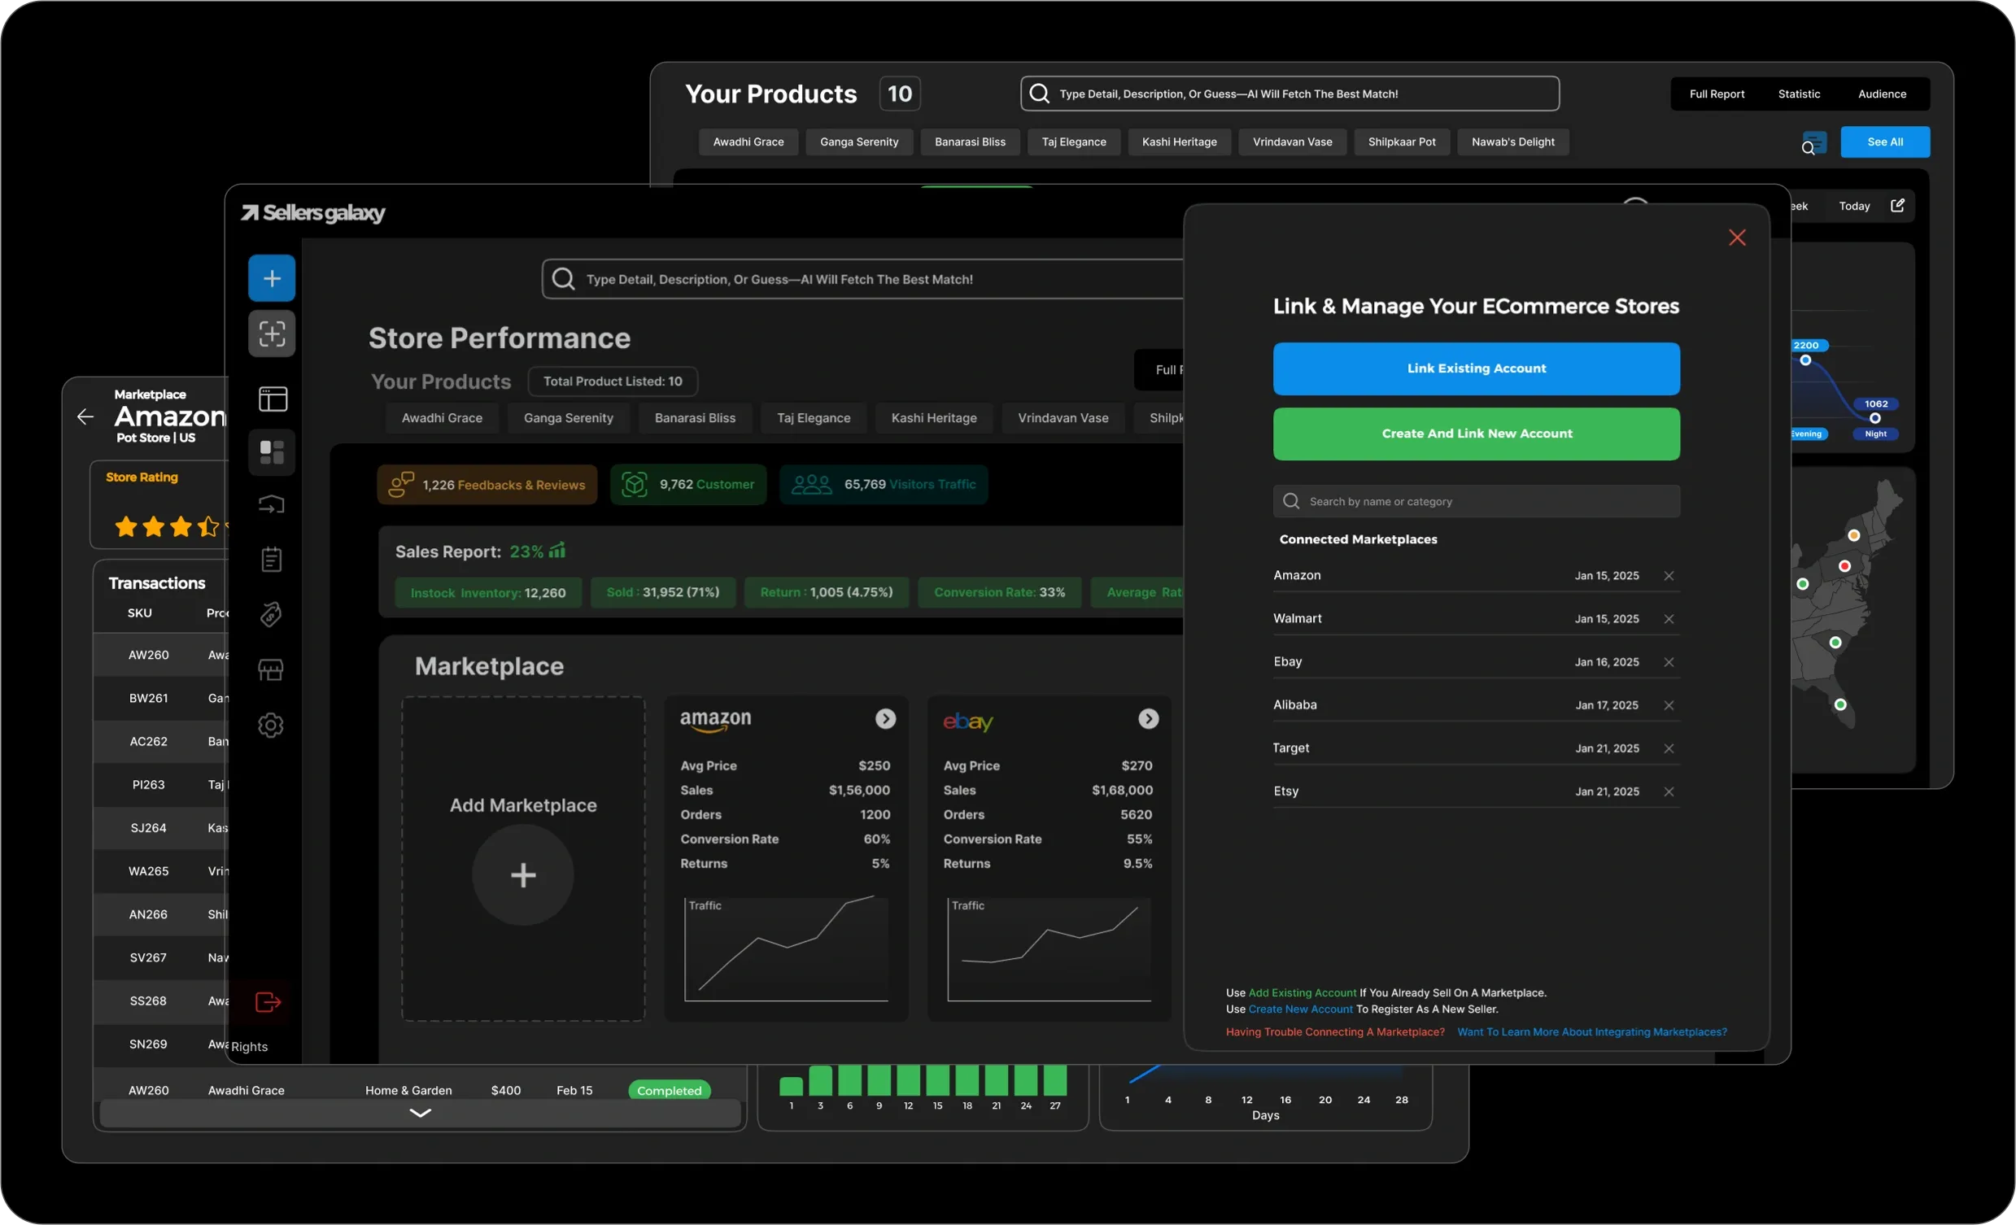Click the export icon next to Today
This screenshot has height=1225, width=2016.
(x=1897, y=206)
